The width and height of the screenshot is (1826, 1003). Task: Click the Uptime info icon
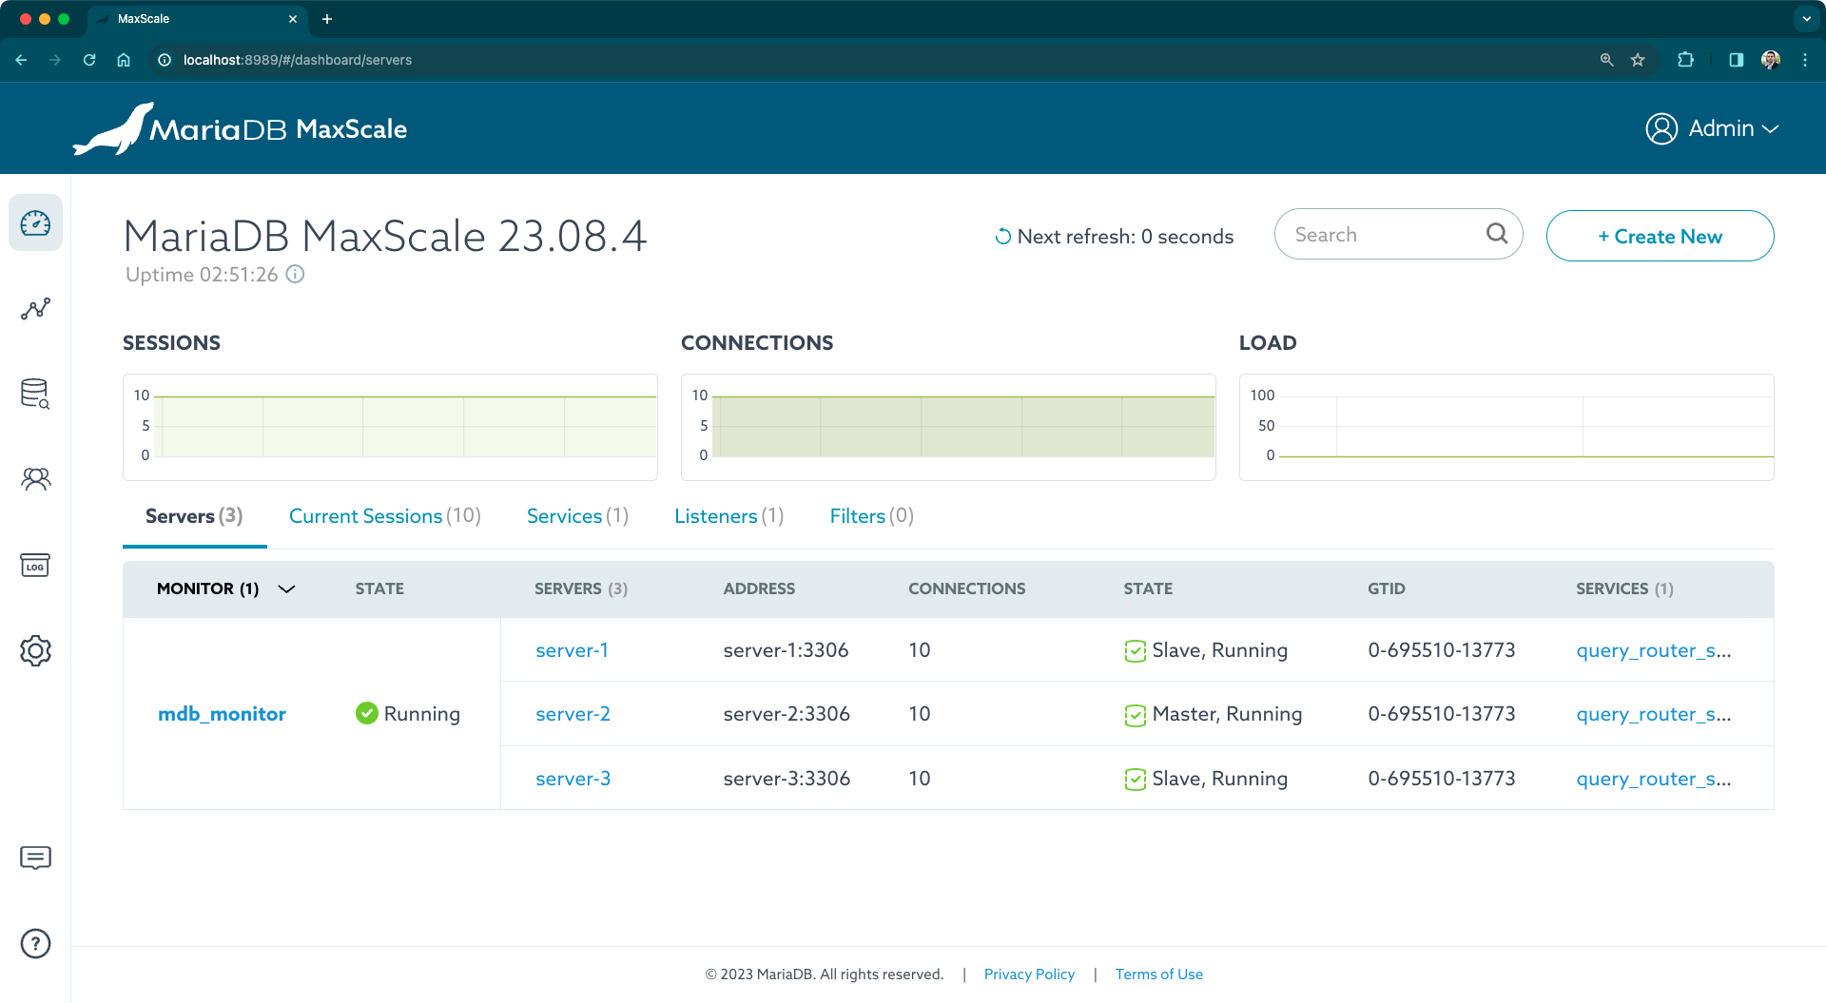click(x=295, y=275)
